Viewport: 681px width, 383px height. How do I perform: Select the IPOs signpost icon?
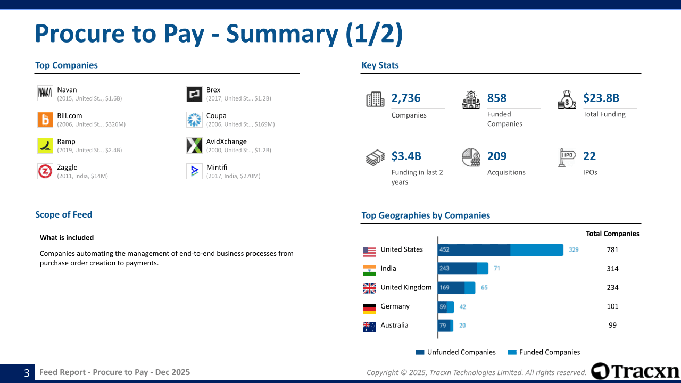pyautogui.click(x=567, y=157)
